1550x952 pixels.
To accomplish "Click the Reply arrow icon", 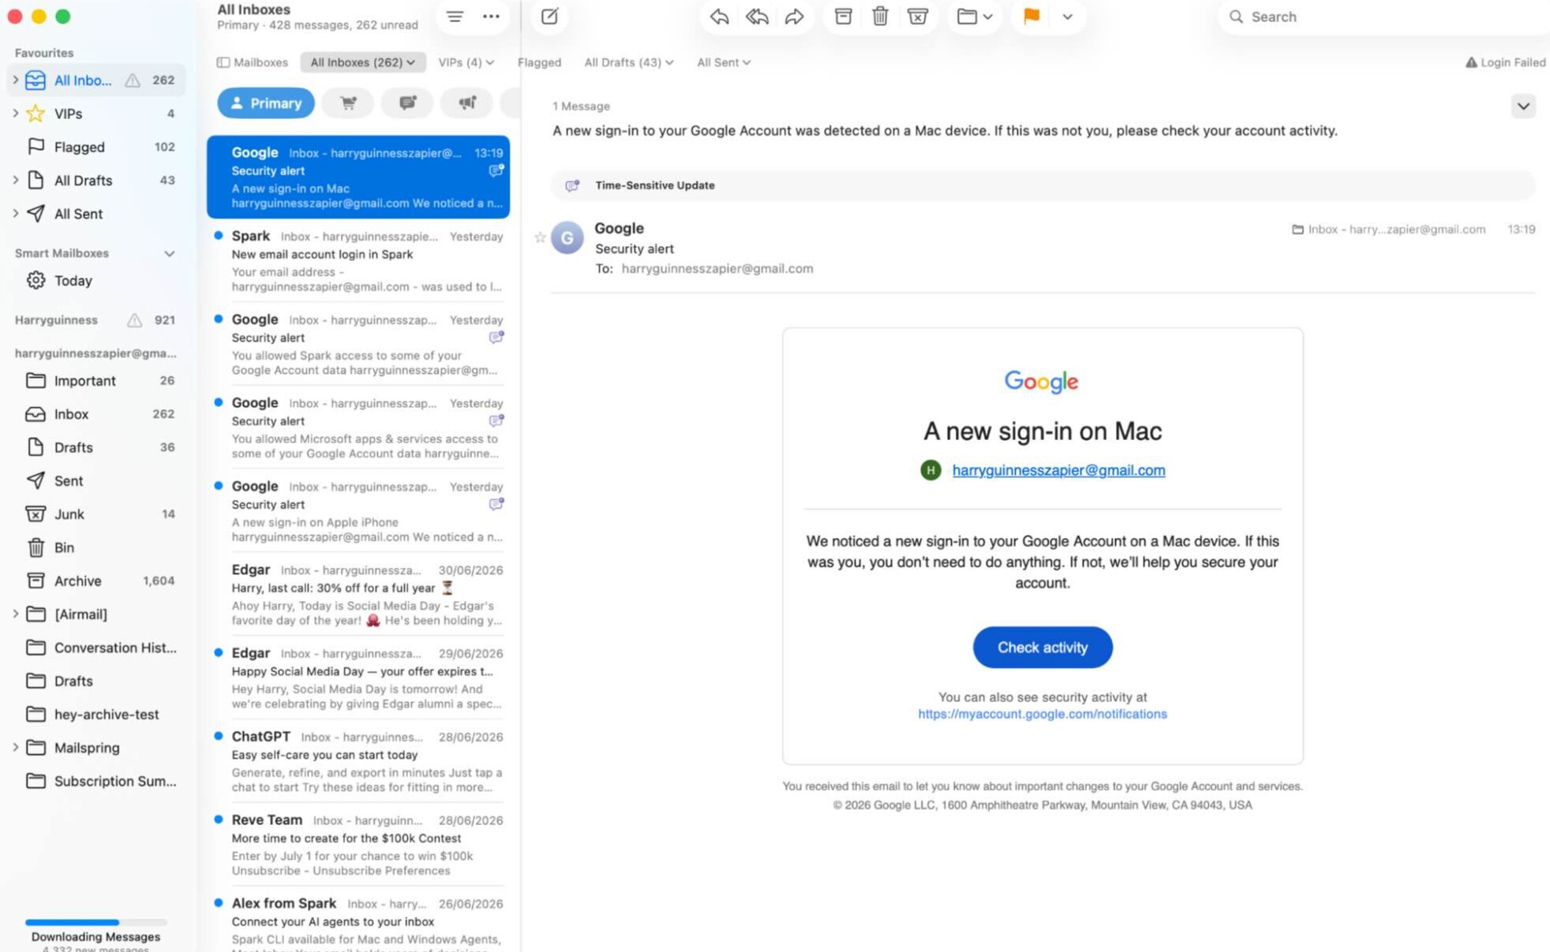I will [719, 17].
